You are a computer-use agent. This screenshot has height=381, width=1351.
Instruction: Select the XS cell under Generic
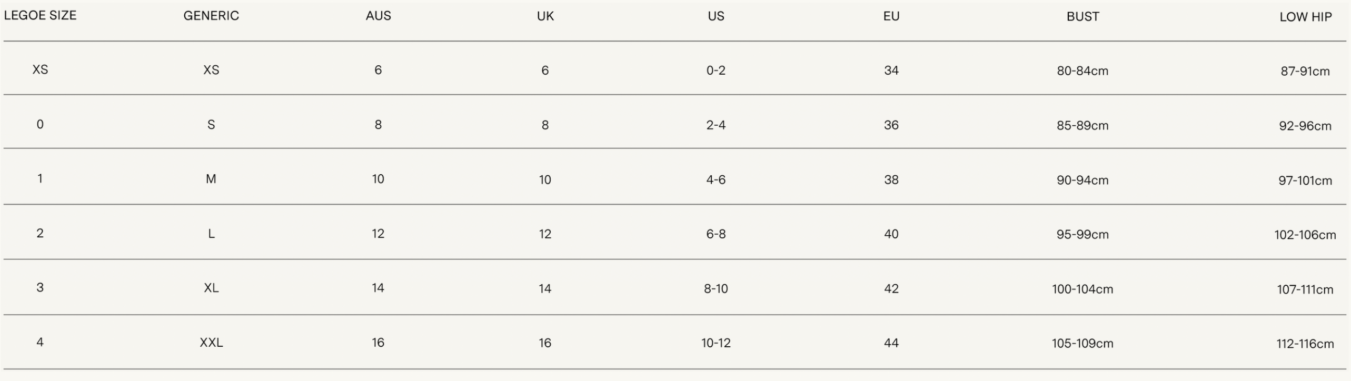tap(211, 70)
